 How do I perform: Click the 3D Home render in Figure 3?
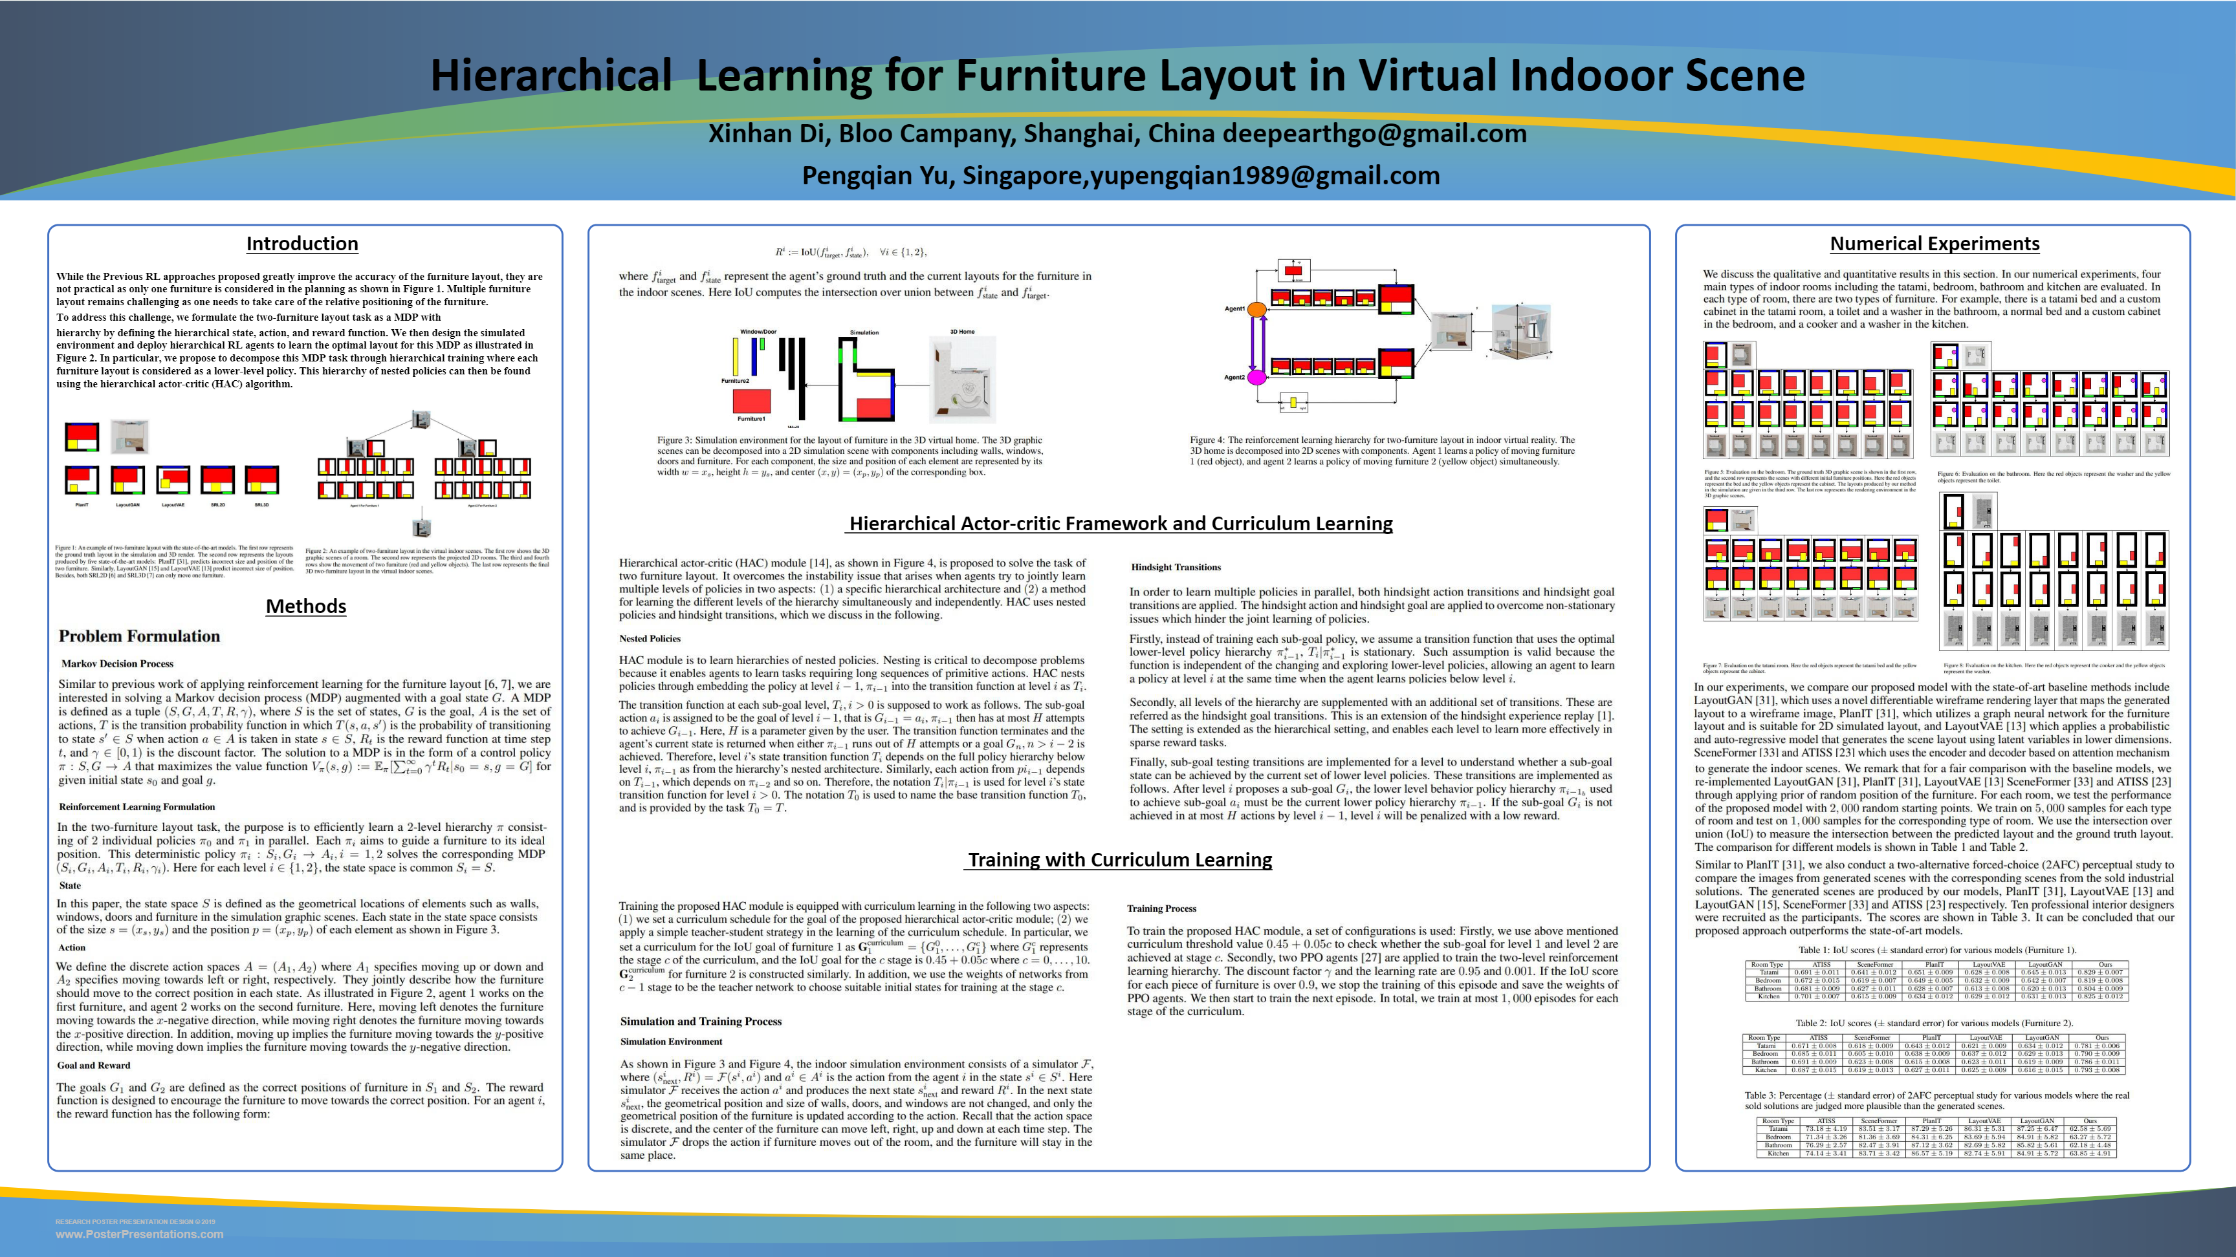tap(962, 379)
